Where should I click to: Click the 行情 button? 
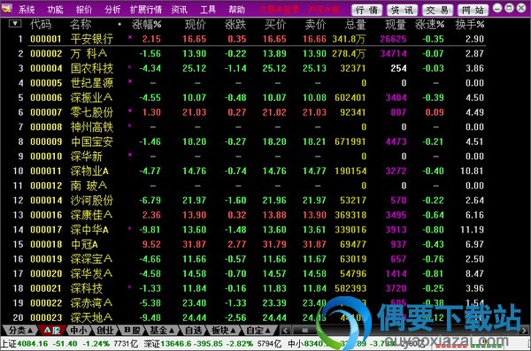pyautogui.click(x=366, y=10)
